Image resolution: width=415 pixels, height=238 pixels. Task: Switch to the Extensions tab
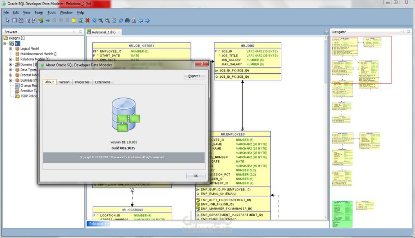click(103, 82)
